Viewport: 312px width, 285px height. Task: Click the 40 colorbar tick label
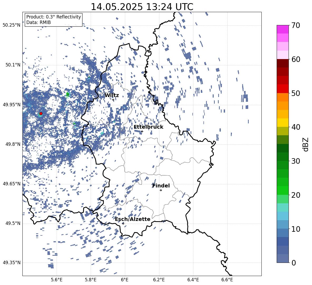pos(296,127)
